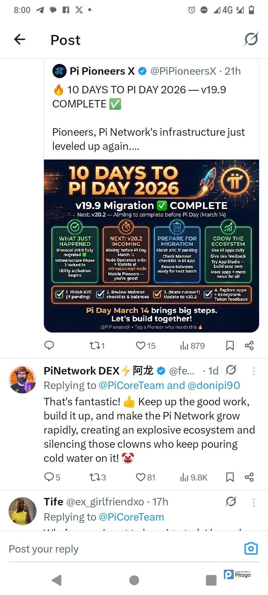The image size is (268, 595).
Task: Go back using the top-left arrow
Action: coord(19,39)
